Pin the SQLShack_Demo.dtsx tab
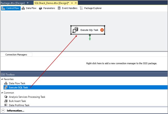168x114 pixels. (x=72, y=3)
